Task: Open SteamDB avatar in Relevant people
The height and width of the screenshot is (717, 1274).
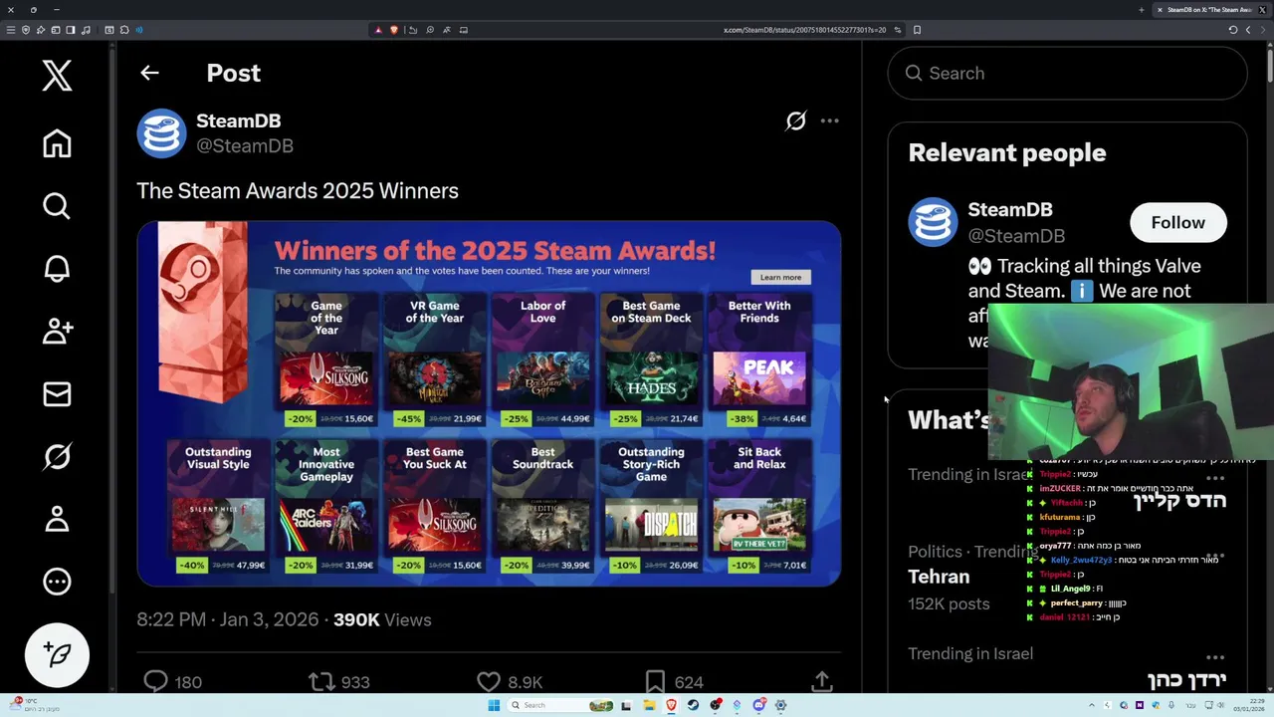Action: [933, 221]
